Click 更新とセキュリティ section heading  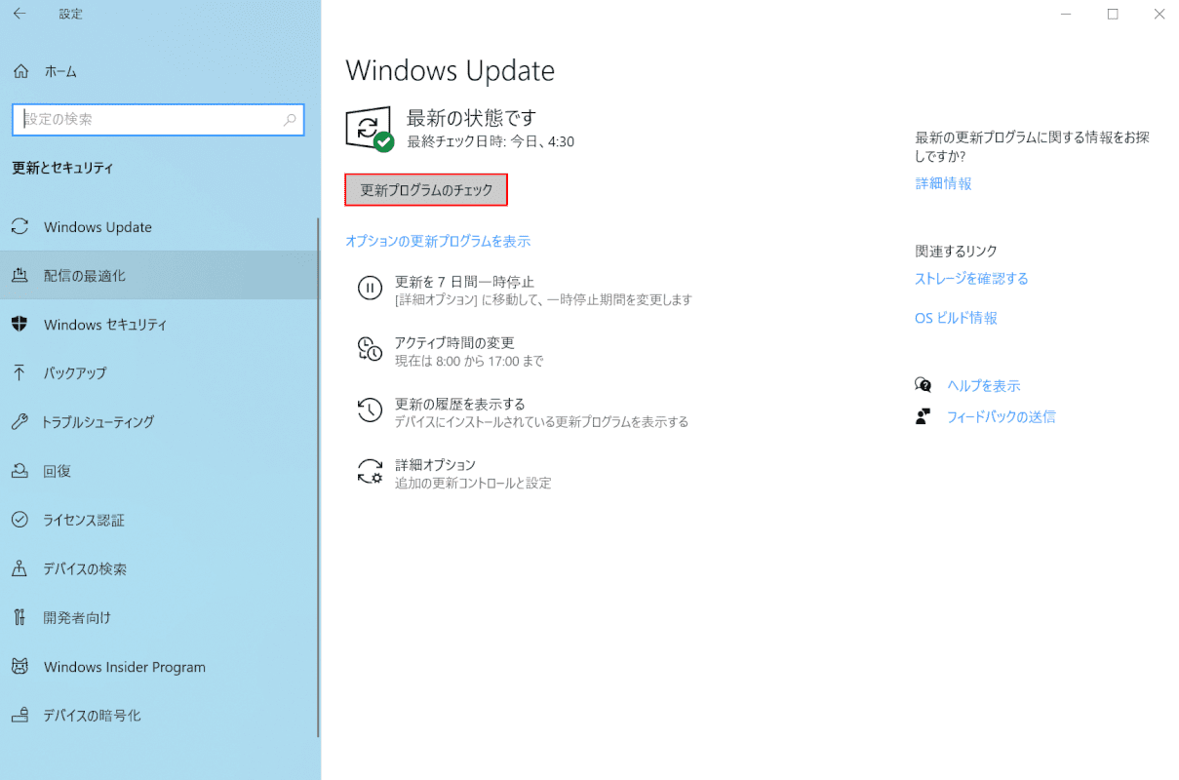click(x=62, y=168)
